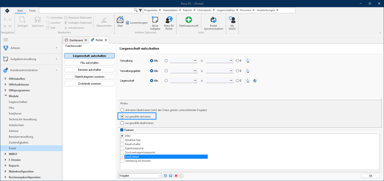Click the filter funnel icon by search
This screenshot has height=181, width=384.
140,10
